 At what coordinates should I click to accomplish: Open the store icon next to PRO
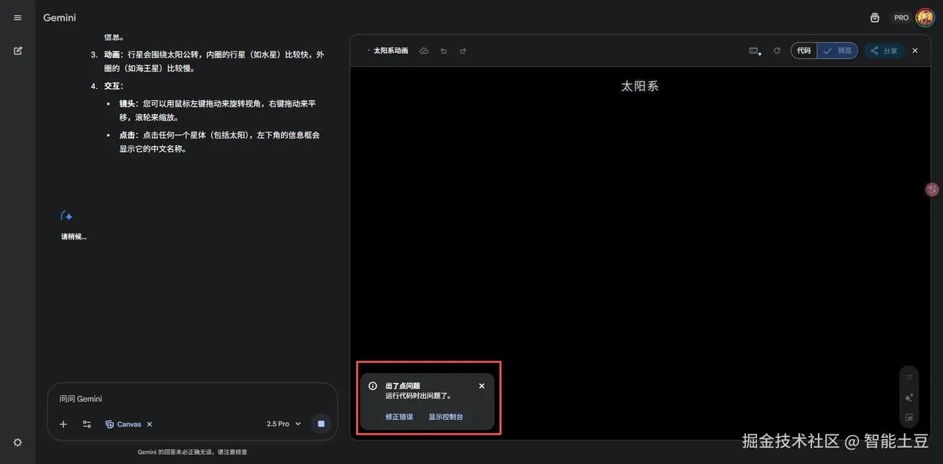pyautogui.click(x=875, y=18)
